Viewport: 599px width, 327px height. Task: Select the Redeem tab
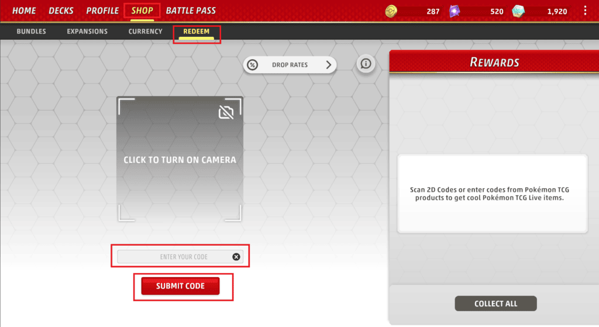tap(197, 32)
